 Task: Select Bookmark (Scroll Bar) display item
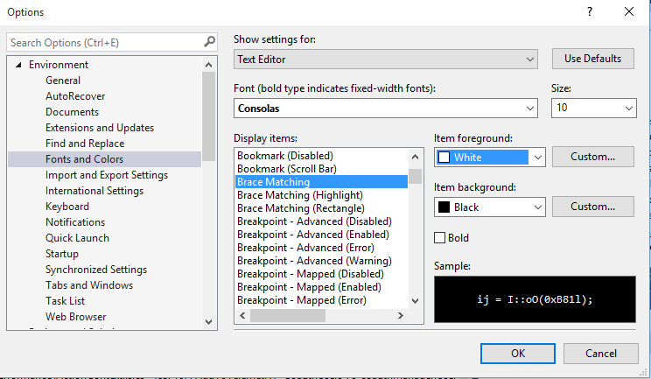[x=287, y=169]
